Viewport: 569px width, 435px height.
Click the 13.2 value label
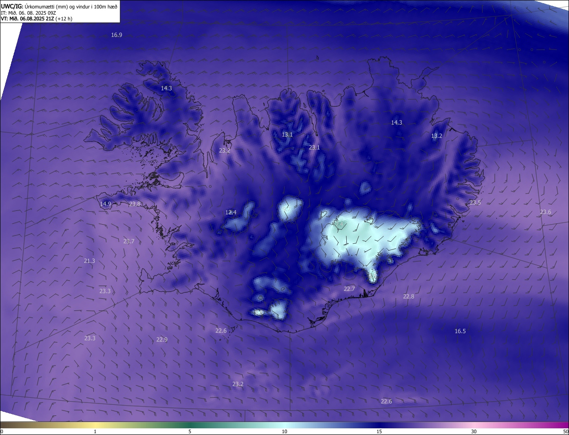437,136
